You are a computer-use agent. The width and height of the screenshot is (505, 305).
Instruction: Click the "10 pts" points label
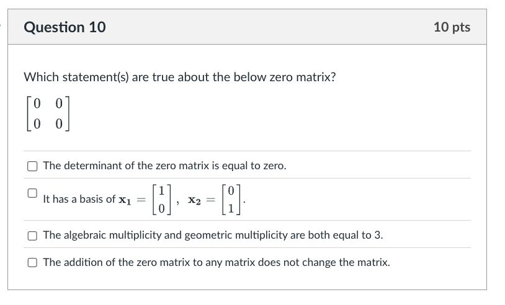coord(452,27)
